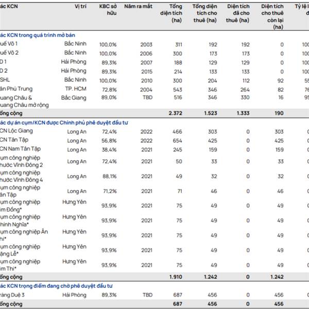The image size is (309, 309).
Task: Click remaining area value "82"
Action: click(x=281, y=90)
